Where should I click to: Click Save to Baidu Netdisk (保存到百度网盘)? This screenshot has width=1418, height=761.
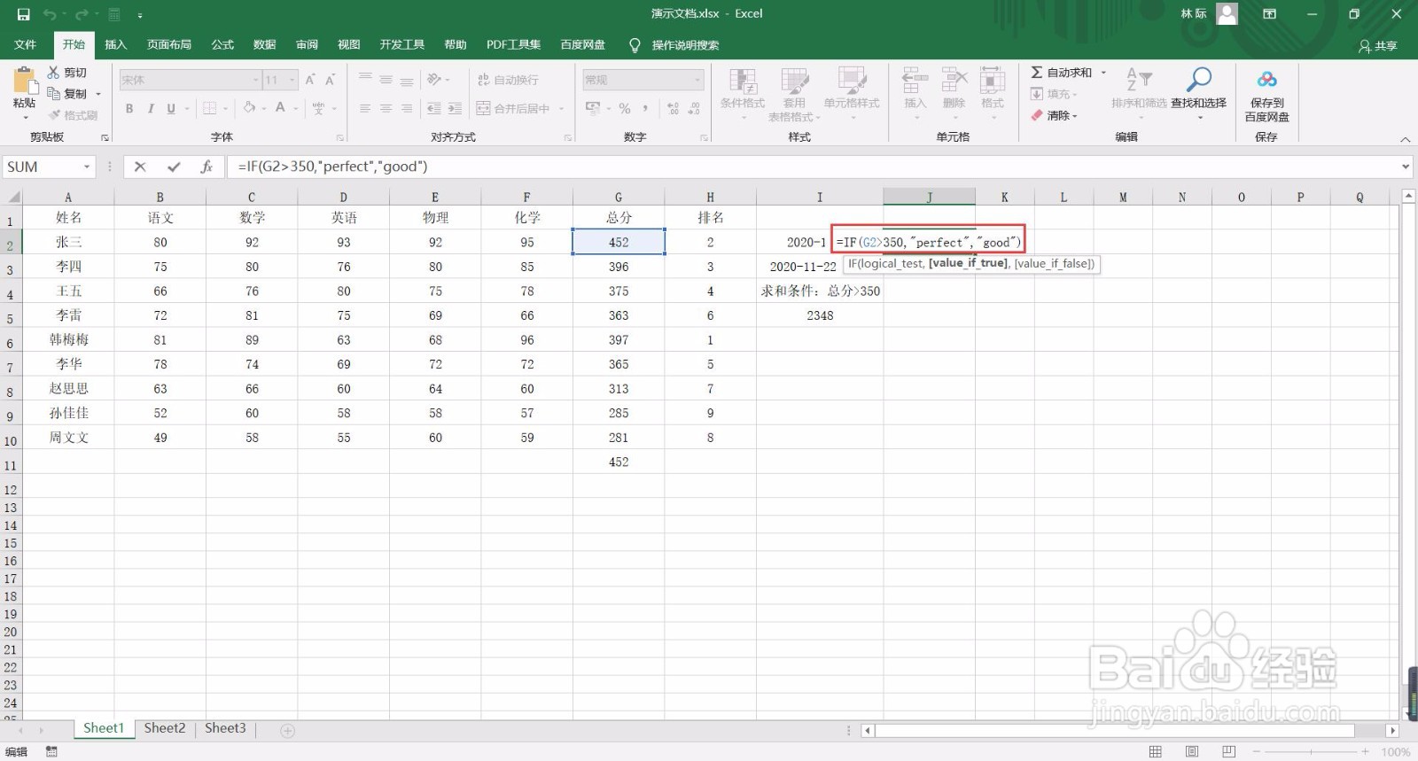pos(1266,96)
